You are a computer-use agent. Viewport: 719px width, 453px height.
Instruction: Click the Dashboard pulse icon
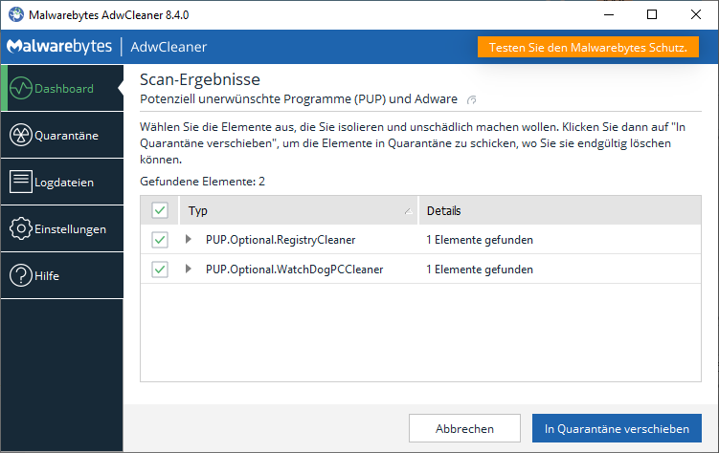tap(21, 89)
